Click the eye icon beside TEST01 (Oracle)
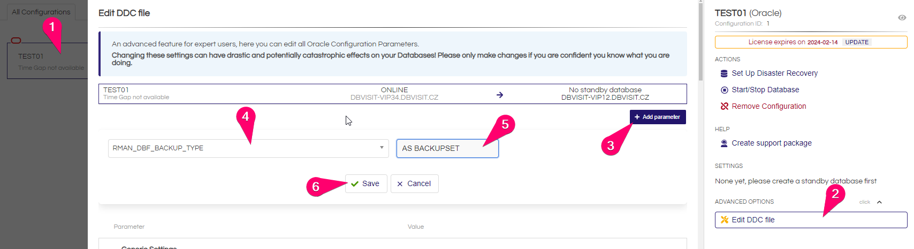 click(902, 18)
